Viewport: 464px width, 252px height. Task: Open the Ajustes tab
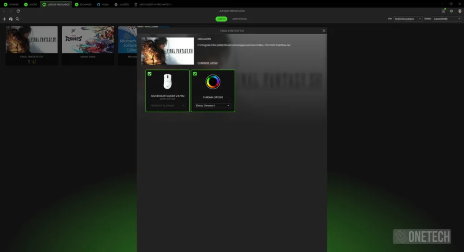tap(122, 5)
